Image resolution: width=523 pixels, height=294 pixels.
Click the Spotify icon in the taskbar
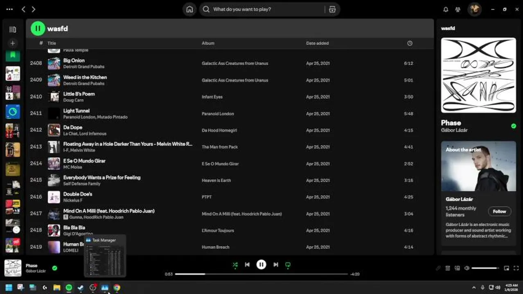coord(69,287)
